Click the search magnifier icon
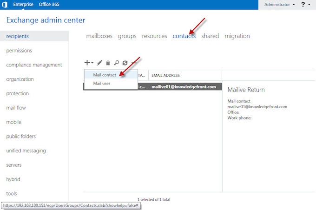 [x=117, y=63]
